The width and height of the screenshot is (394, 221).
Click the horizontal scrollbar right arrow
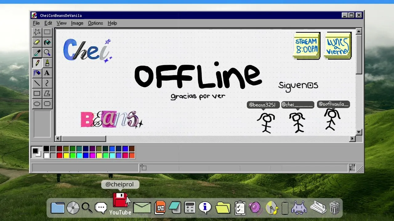(352, 139)
